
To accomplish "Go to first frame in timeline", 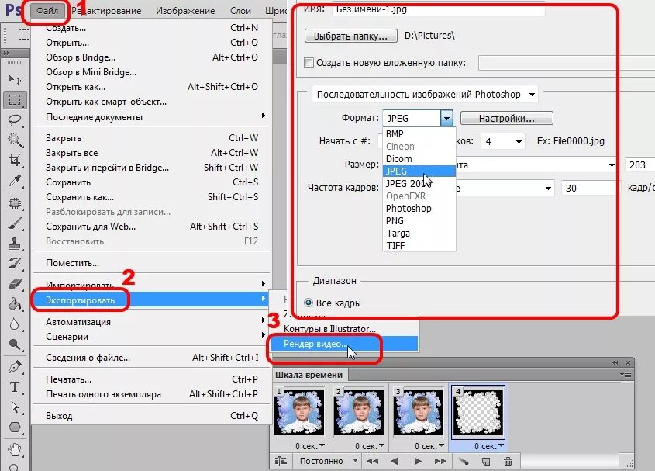I will point(372,461).
